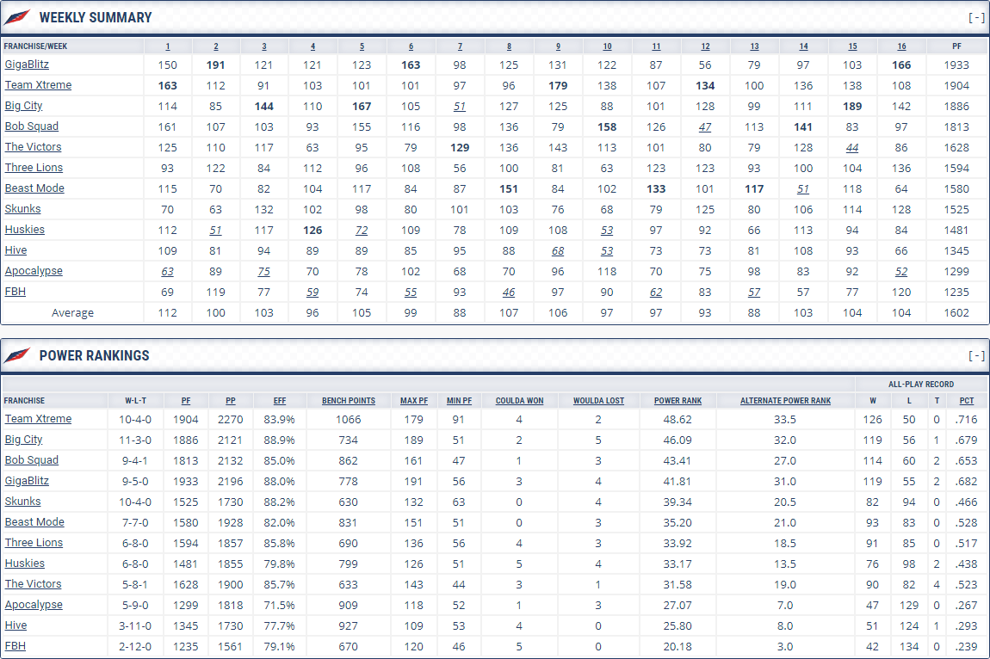Screen dimensions: 990x659
Task: Open Week 16 column link
Action: coord(901,46)
